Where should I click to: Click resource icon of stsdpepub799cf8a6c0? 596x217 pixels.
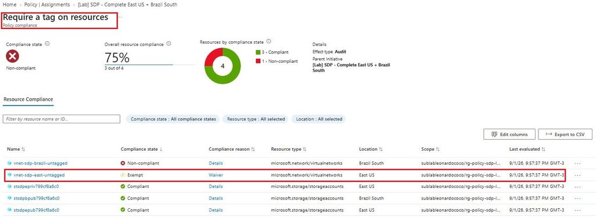click(9, 210)
